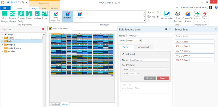Open the Seed Volume Vary dropdown
The width and height of the screenshot is (218, 107).
coord(149,69)
